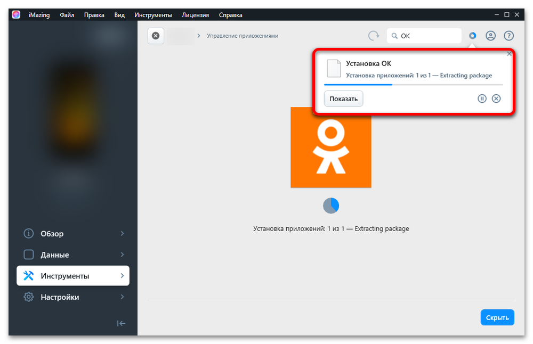This screenshot has height=344, width=533.
Task: Select Обзор in the sidebar
Action: coord(73,234)
